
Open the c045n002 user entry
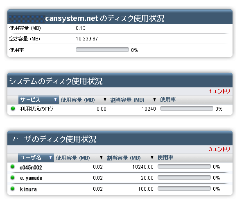point(31,167)
